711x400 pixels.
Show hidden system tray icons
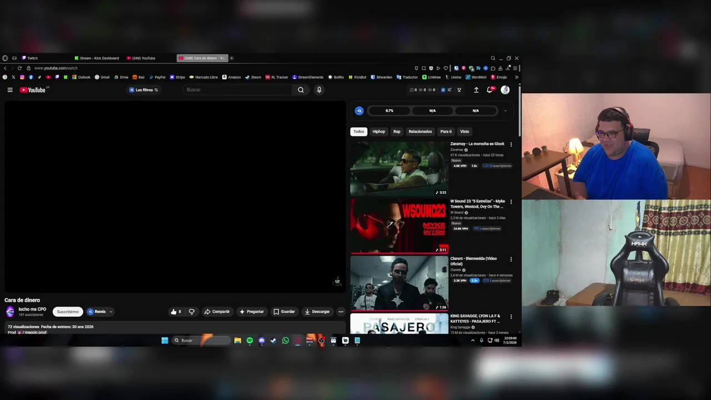click(x=473, y=341)
